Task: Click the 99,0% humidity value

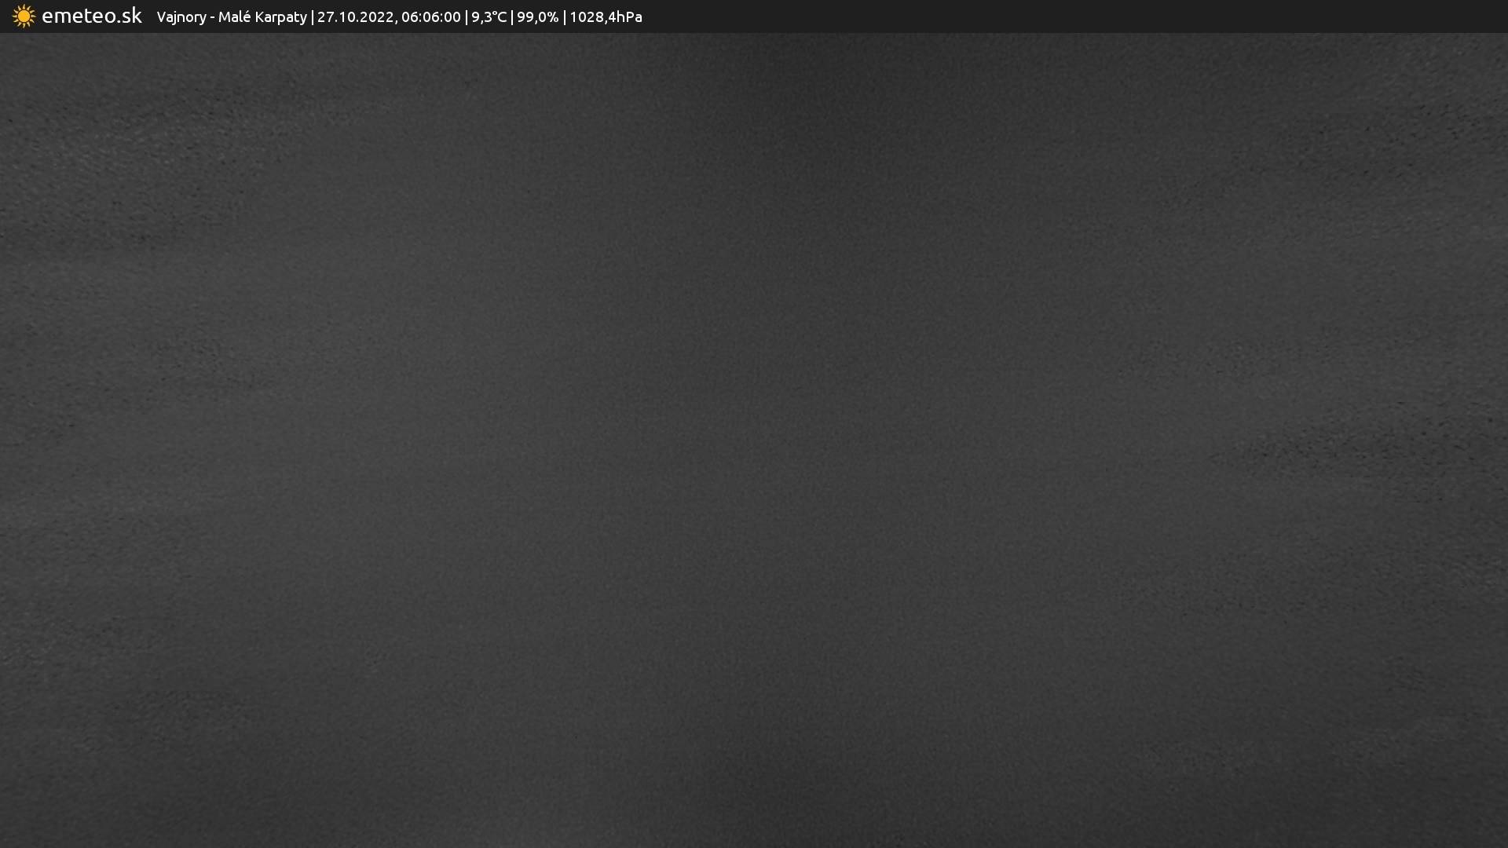Action: point(537,17)
